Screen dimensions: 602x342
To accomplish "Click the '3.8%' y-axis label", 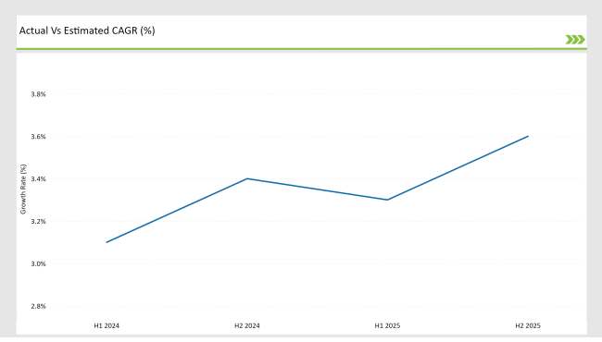I will coord(38,94).
